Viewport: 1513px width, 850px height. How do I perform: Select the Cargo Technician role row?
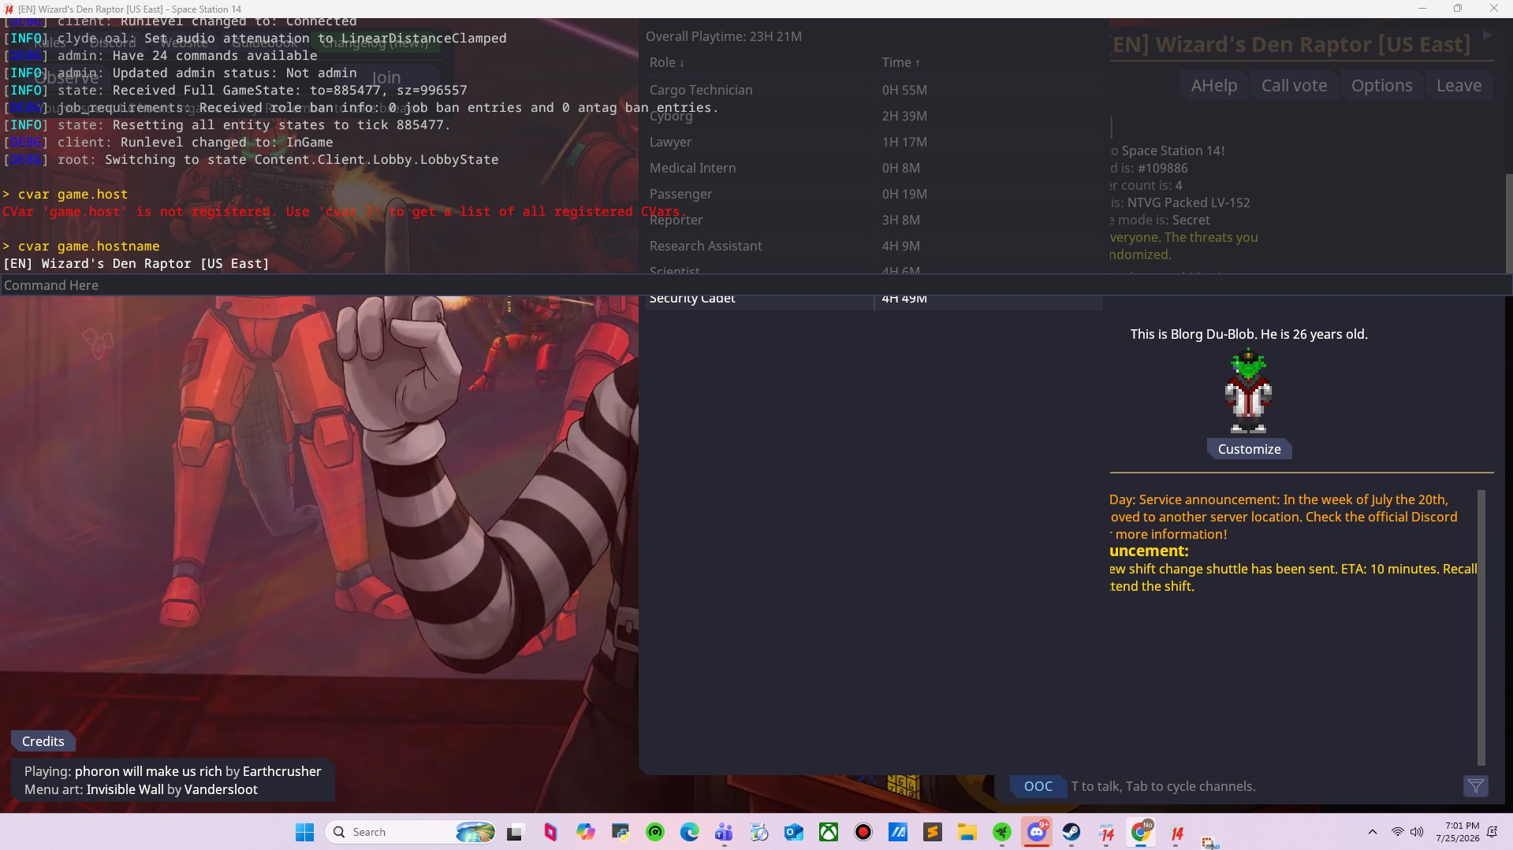point(874,90)
